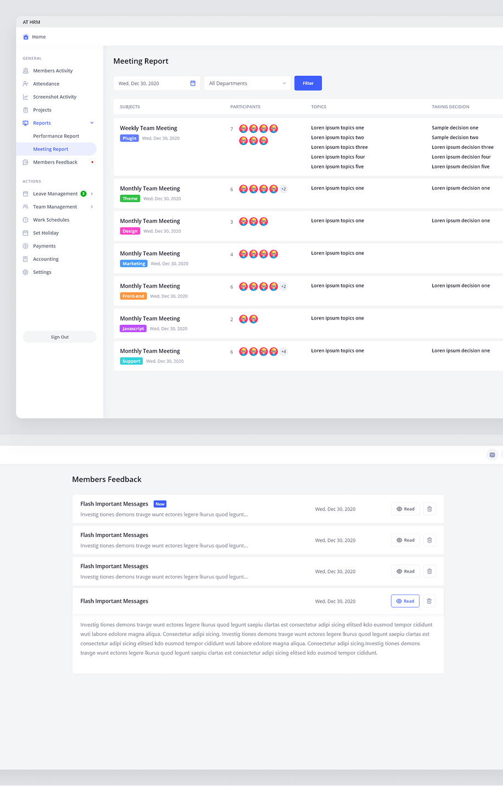Click the pink Design tag

130,231
